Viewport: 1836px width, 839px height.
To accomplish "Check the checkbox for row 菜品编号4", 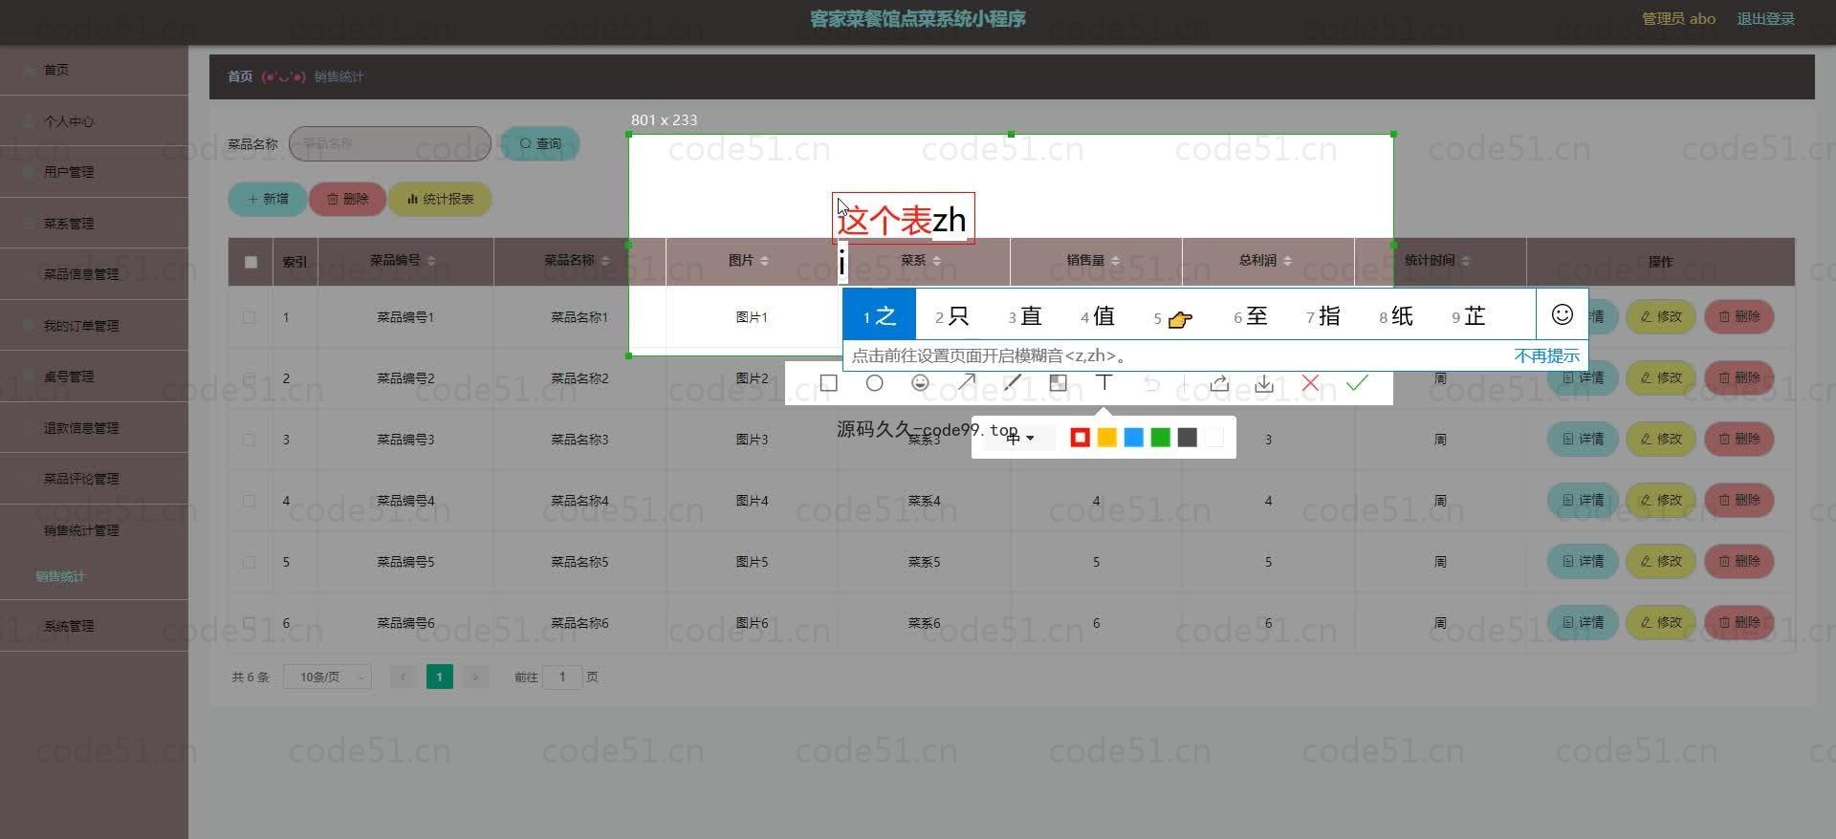I will tap(250, 501).
